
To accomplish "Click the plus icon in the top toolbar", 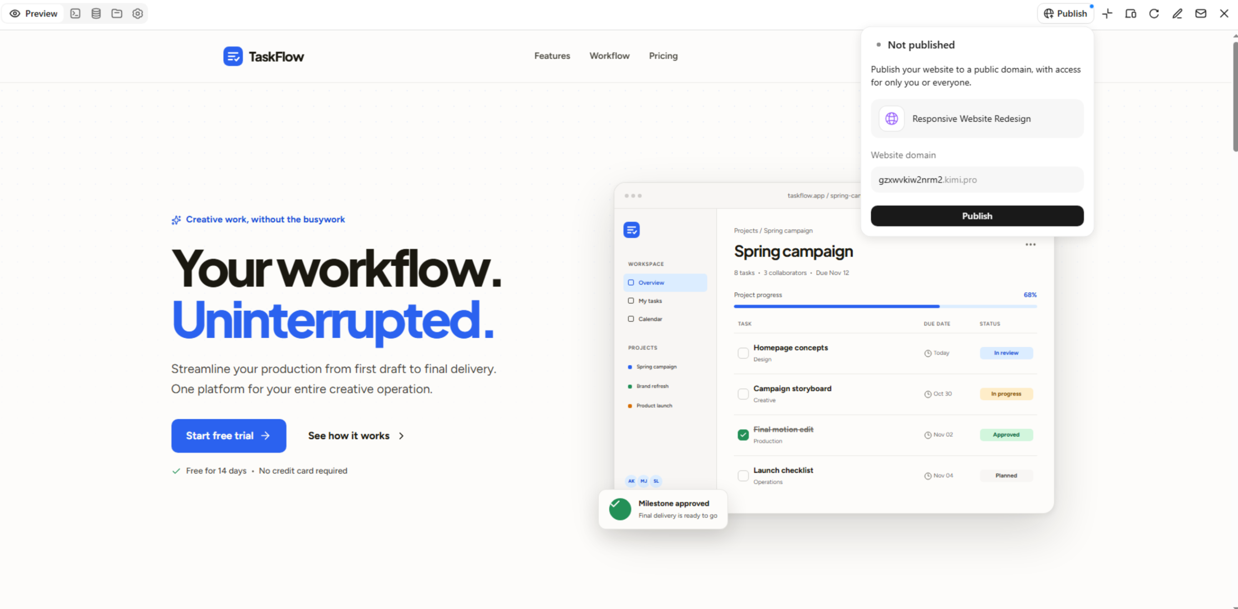I will pos(1107,14).
